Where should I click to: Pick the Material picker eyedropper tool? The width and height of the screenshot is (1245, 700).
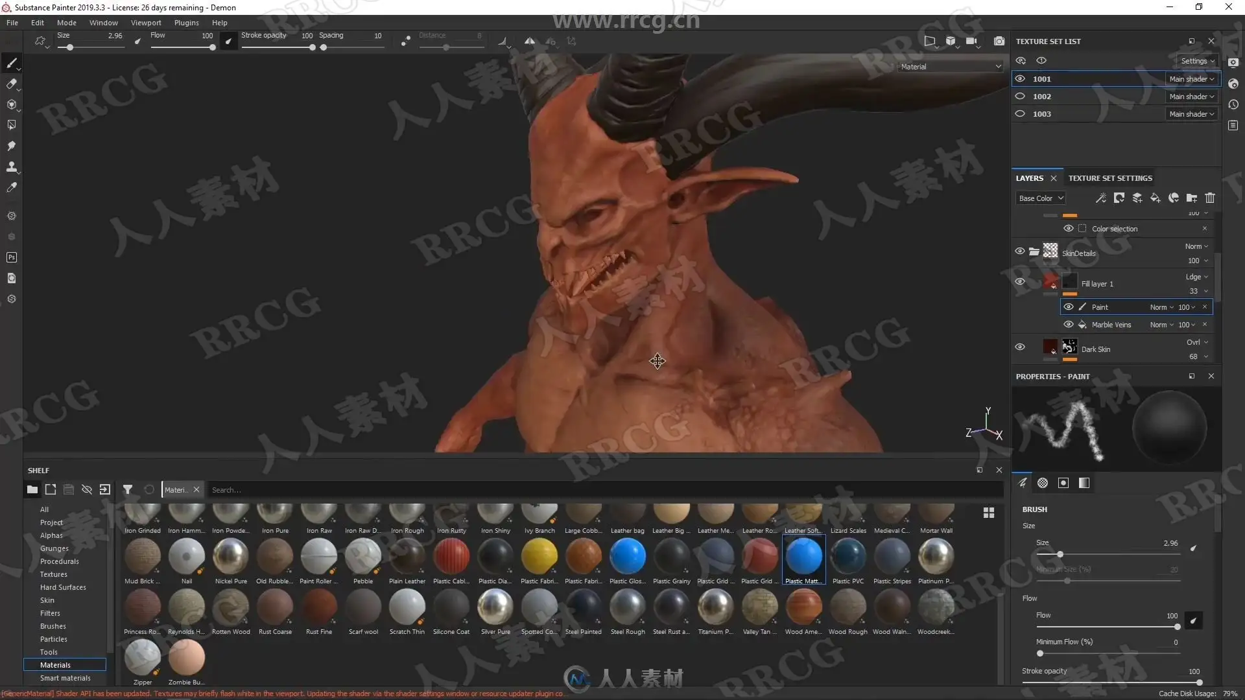(x=11, y=187)
